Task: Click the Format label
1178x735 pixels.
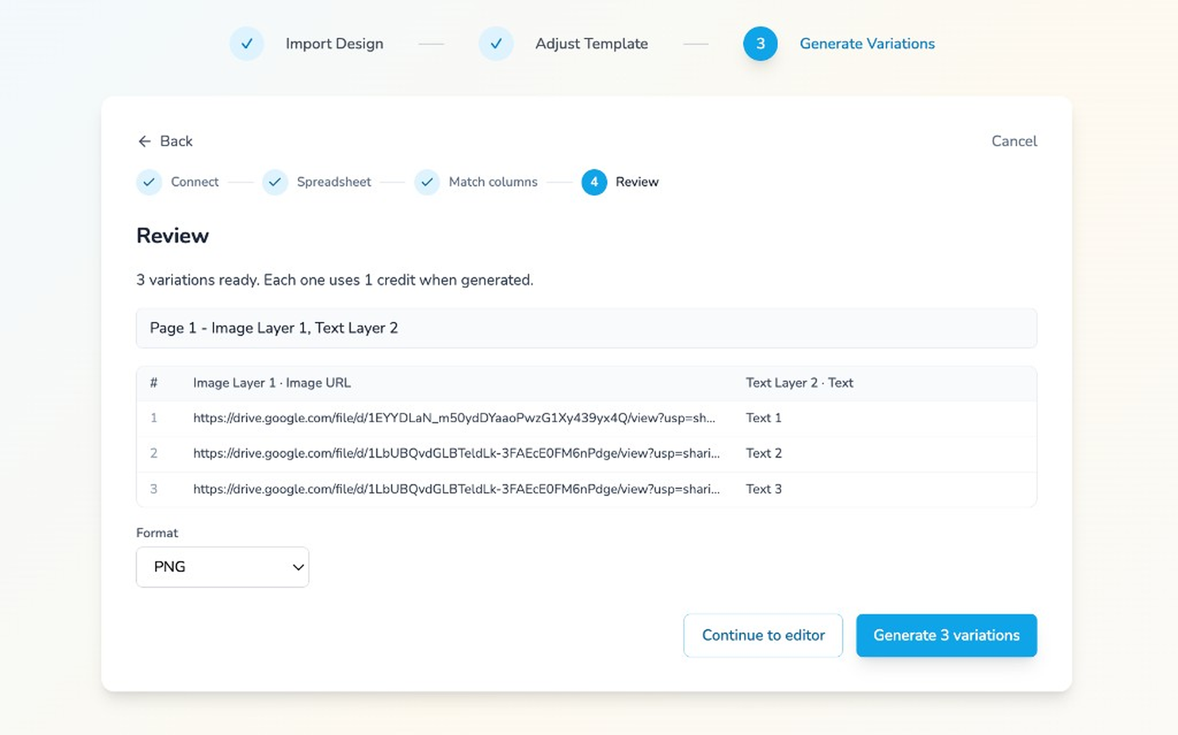Action: [x=157, y=533]
